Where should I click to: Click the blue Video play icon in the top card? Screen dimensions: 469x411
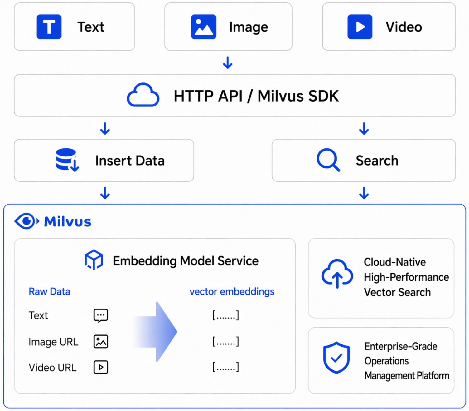click(x=360, y=27)
